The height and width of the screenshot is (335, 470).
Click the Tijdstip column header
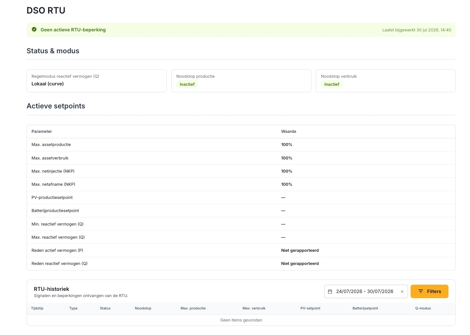pos(38,308)
